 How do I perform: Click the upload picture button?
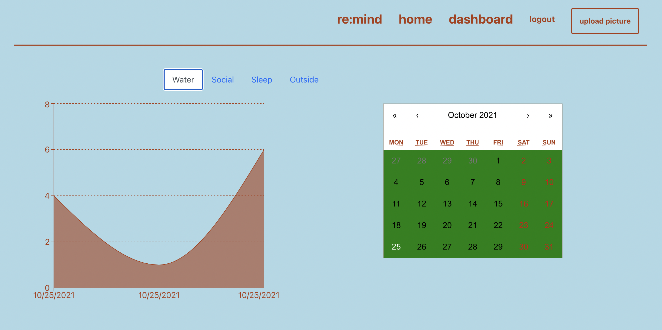pos(605,19)
